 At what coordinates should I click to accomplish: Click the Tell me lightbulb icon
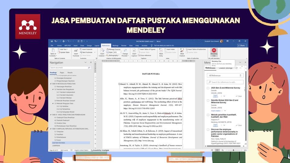click(x=151, y=46)
